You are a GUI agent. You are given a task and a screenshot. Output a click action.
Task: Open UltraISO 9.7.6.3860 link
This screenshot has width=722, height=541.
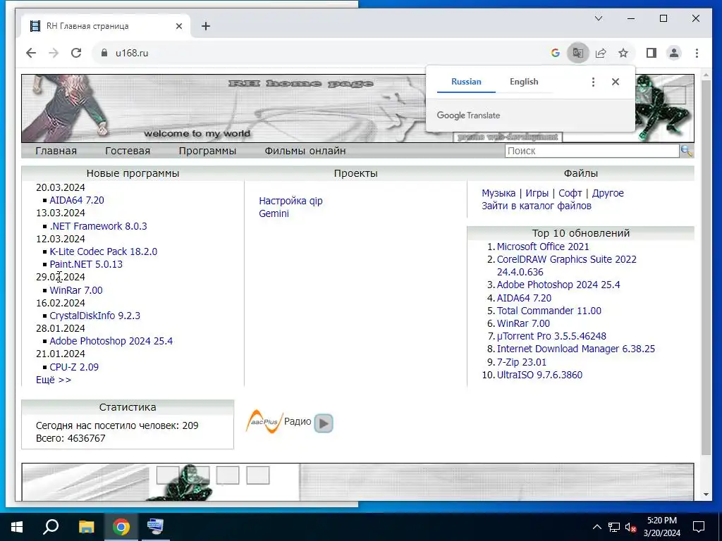(539, 375)
